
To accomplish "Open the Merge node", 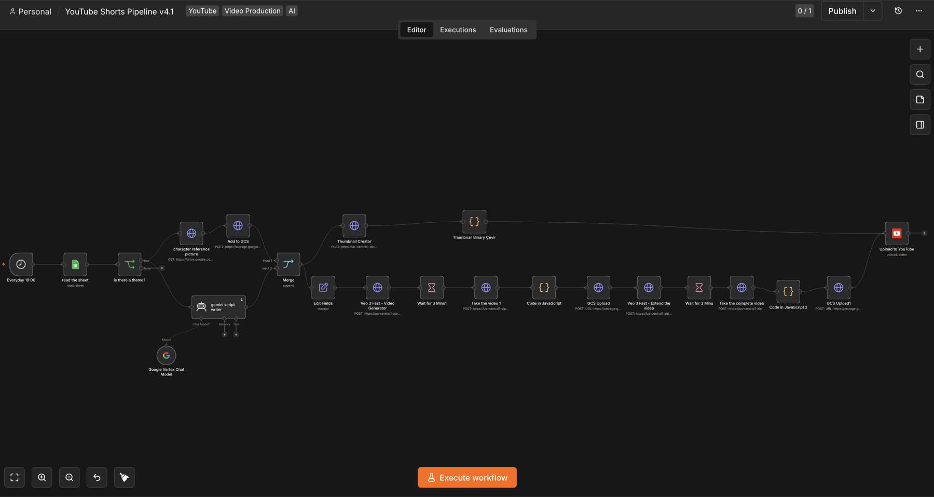I will point(289,264).
